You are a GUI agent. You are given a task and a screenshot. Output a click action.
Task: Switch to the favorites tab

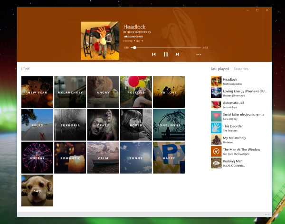click(x=241, y=69)
